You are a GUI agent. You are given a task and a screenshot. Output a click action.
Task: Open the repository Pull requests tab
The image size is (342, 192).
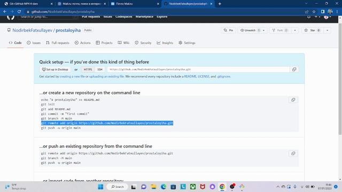pos(58,43)
